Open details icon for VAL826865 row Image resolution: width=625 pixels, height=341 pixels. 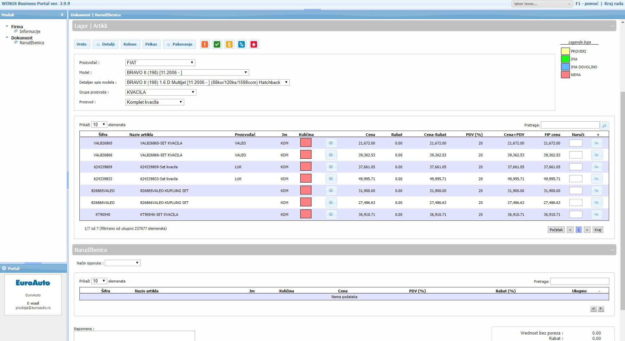pos(331,143)
